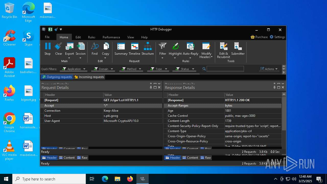327x184 pixels.
Task: Expand the Session dropdown
Action: pyautogui.click(x=80, y=58)
